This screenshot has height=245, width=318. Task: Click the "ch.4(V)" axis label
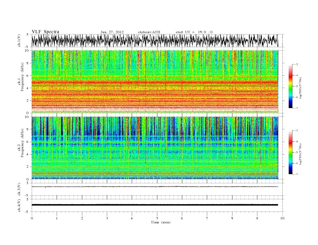19,205
